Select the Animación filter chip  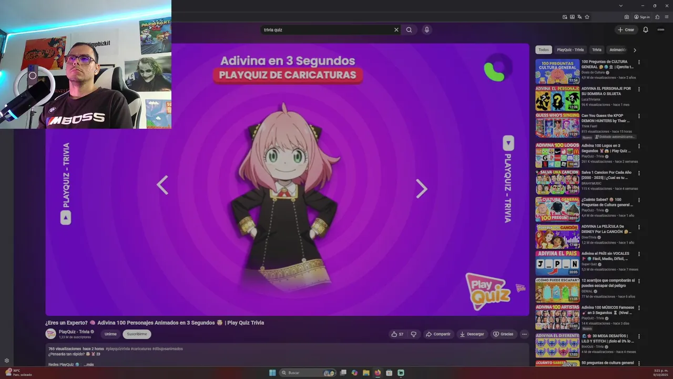pyautogui.click(x=617, y=50)
